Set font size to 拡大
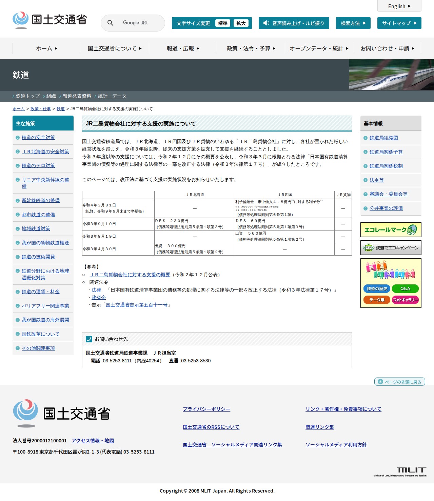The image size is (434, 501). (x=241, y=23)
